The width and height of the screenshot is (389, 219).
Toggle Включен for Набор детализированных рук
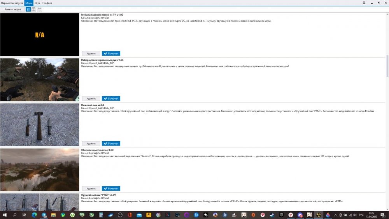(111, 98)
